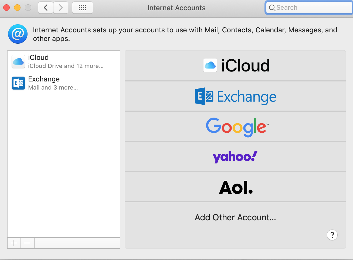The height and width of the screenshot is (260, 353).
Task: Remove selected account with minus button
Action: [x=28, y=243]
